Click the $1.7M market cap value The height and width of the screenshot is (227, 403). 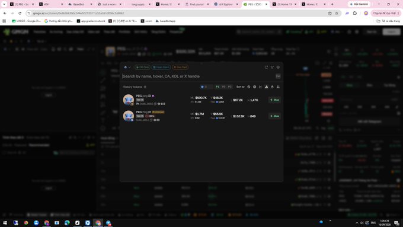coord(200,114)
